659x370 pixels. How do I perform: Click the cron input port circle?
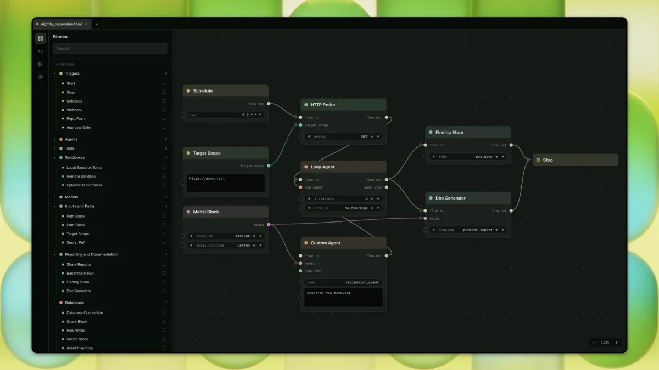click(183, 115)
